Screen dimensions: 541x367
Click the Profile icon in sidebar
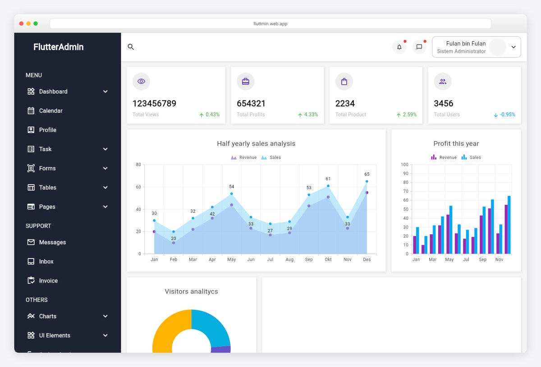coord(31,130)
